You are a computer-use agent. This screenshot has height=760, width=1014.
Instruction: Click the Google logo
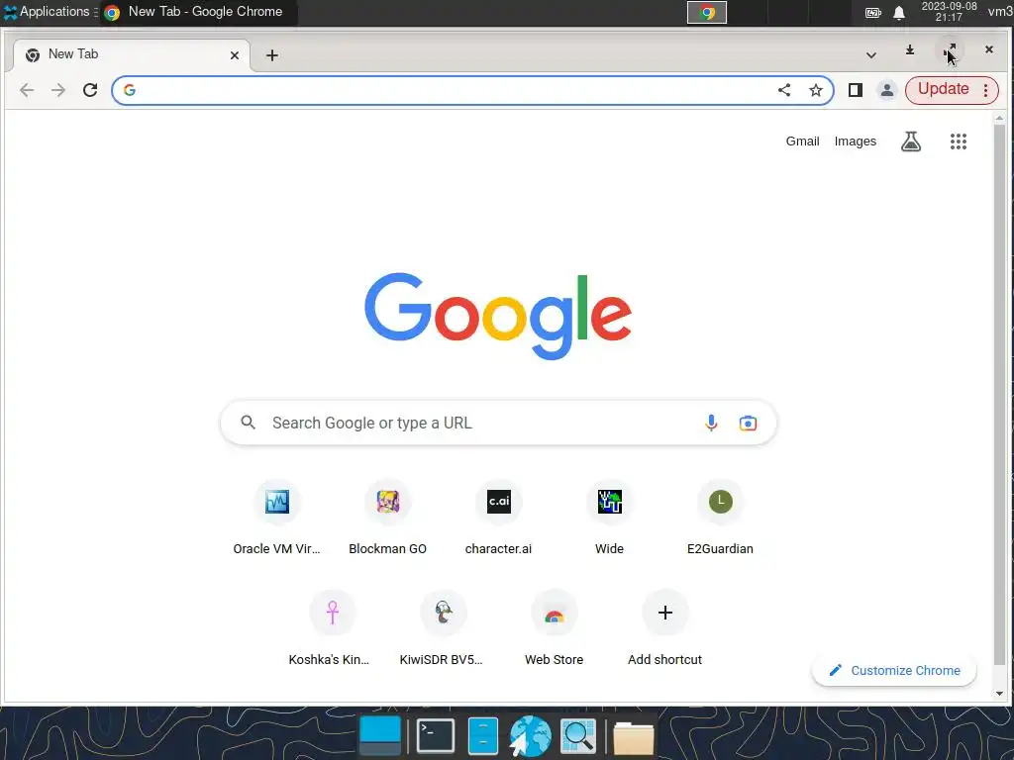pyautogui.click(x=498, y=316)
